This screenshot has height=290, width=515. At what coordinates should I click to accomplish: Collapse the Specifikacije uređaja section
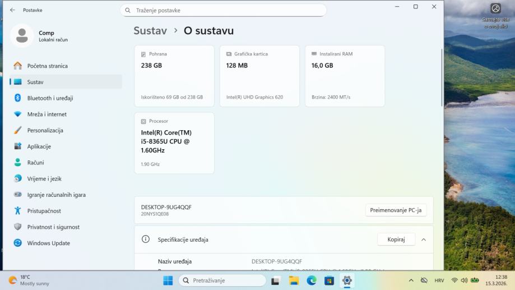[x=424, y=240]
